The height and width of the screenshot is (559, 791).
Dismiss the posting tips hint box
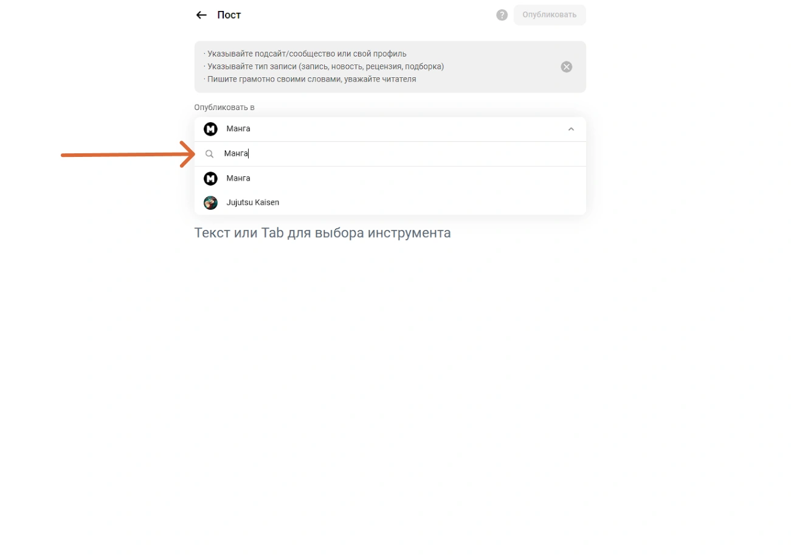coord(566,67)
